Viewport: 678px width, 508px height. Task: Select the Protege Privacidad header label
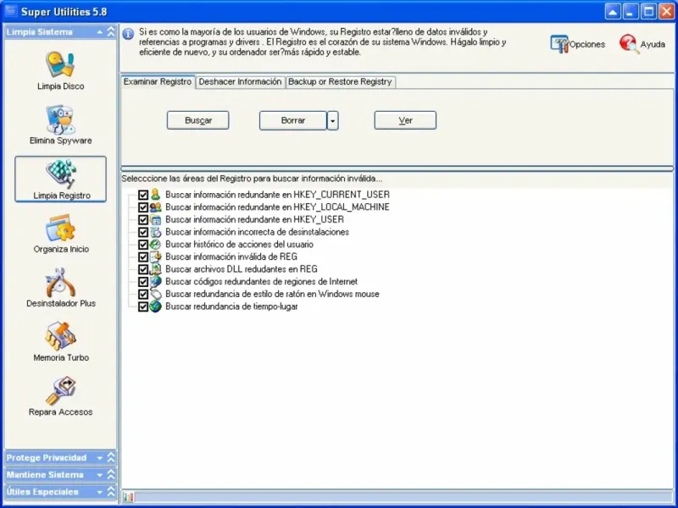pyautogui.click(x=47, y=458)
